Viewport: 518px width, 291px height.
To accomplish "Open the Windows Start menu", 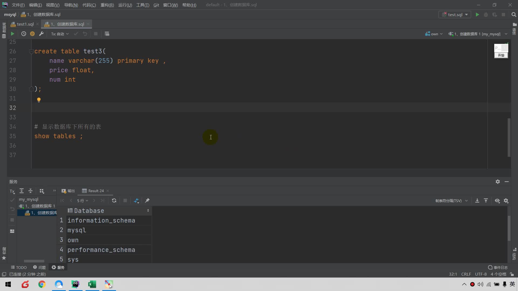I will coord(8,284).
